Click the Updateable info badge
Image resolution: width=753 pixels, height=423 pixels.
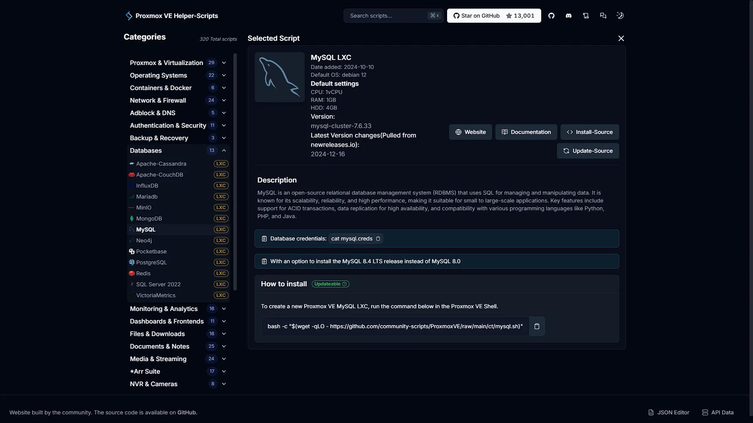point(331,284)
